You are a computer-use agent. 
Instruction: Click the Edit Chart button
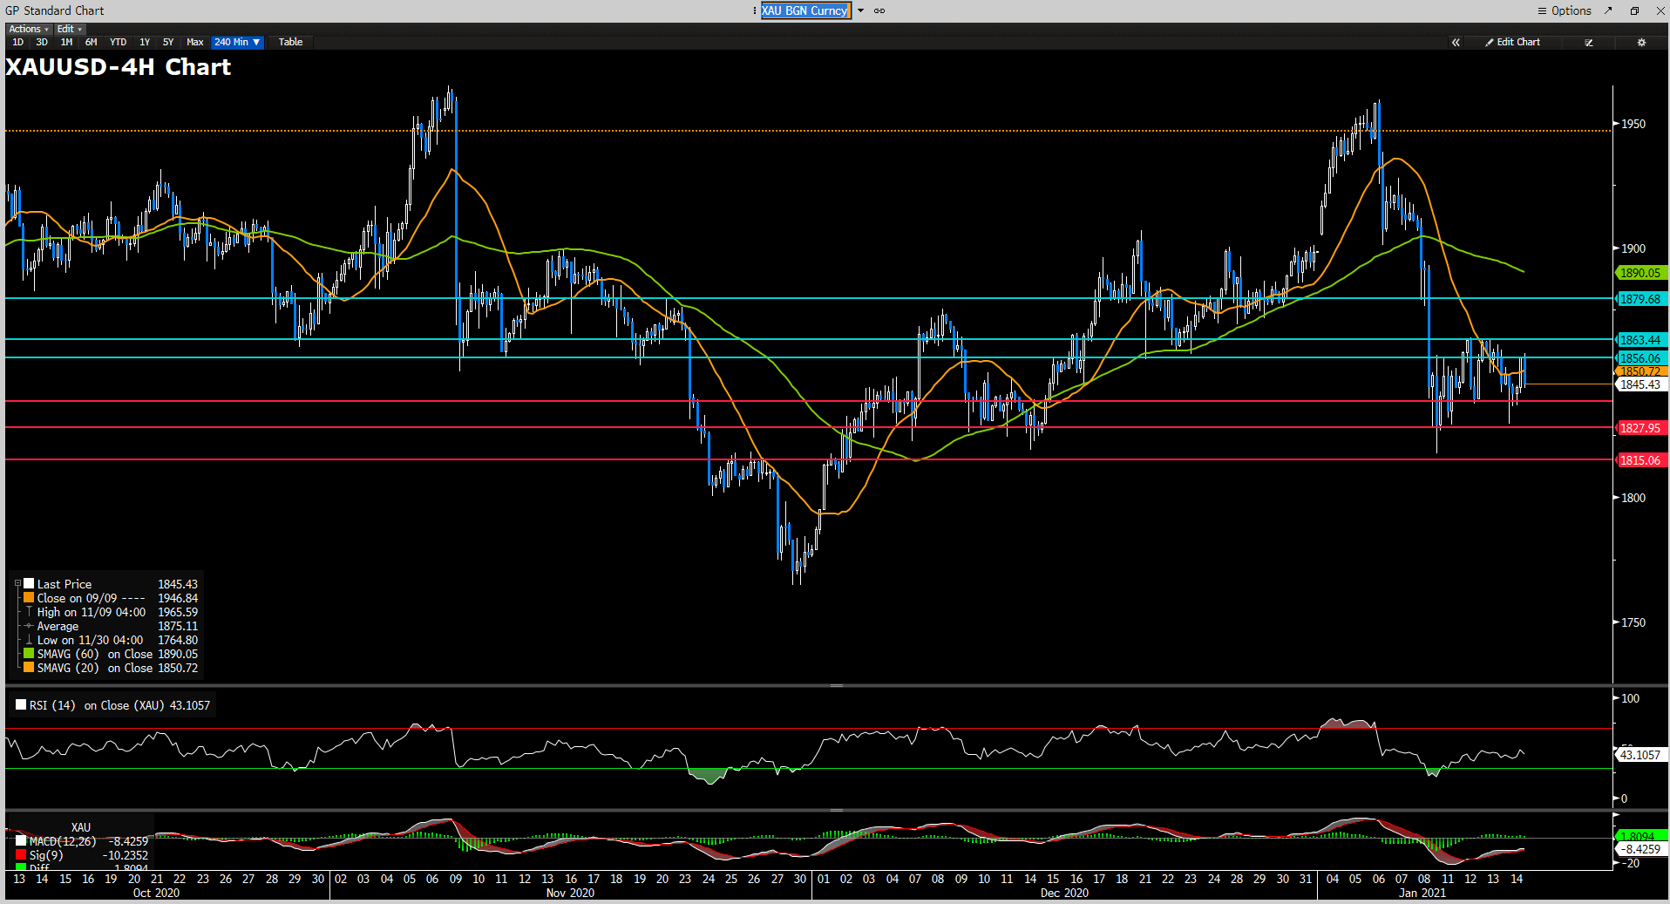tap(1513, 42)
